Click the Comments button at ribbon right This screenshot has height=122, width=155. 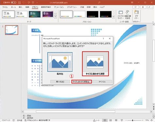pos(136,7)
